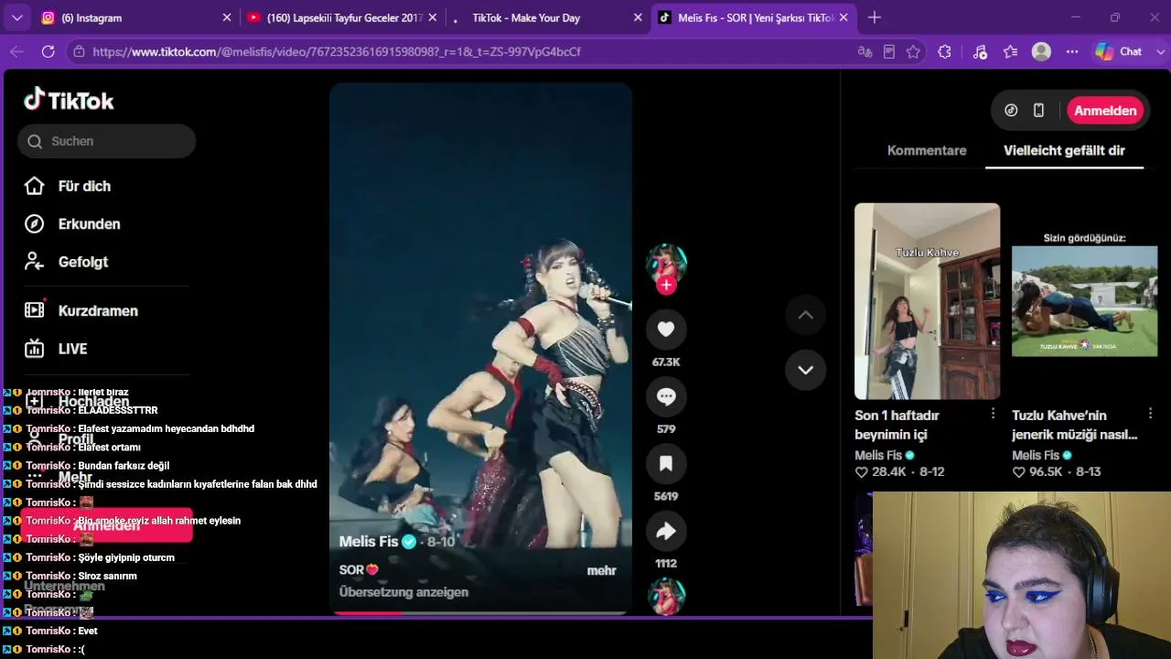The width and height of the screenshot is (1171, 659).
Task: Open Melis Fis profile from the video caption
Action: point(369,542)
